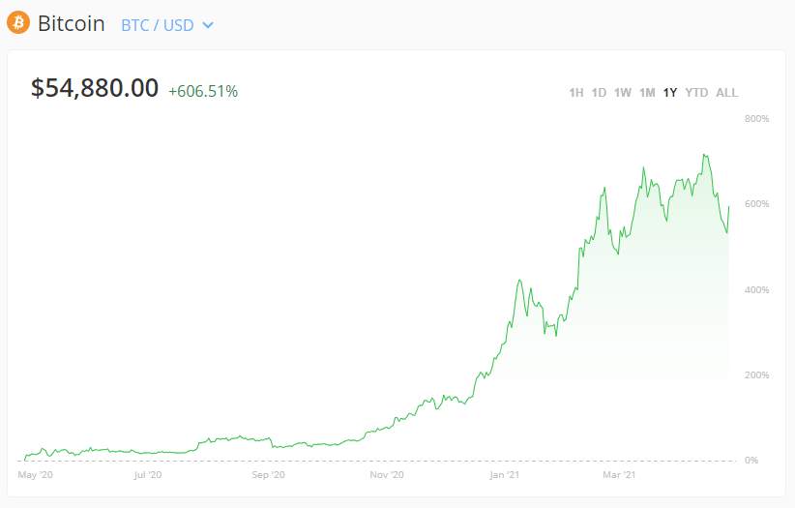The height and width of the screenshot is (508, 795).
Task: Select the BTC / USD currency pair label
Action: click(x=158, y=25)
